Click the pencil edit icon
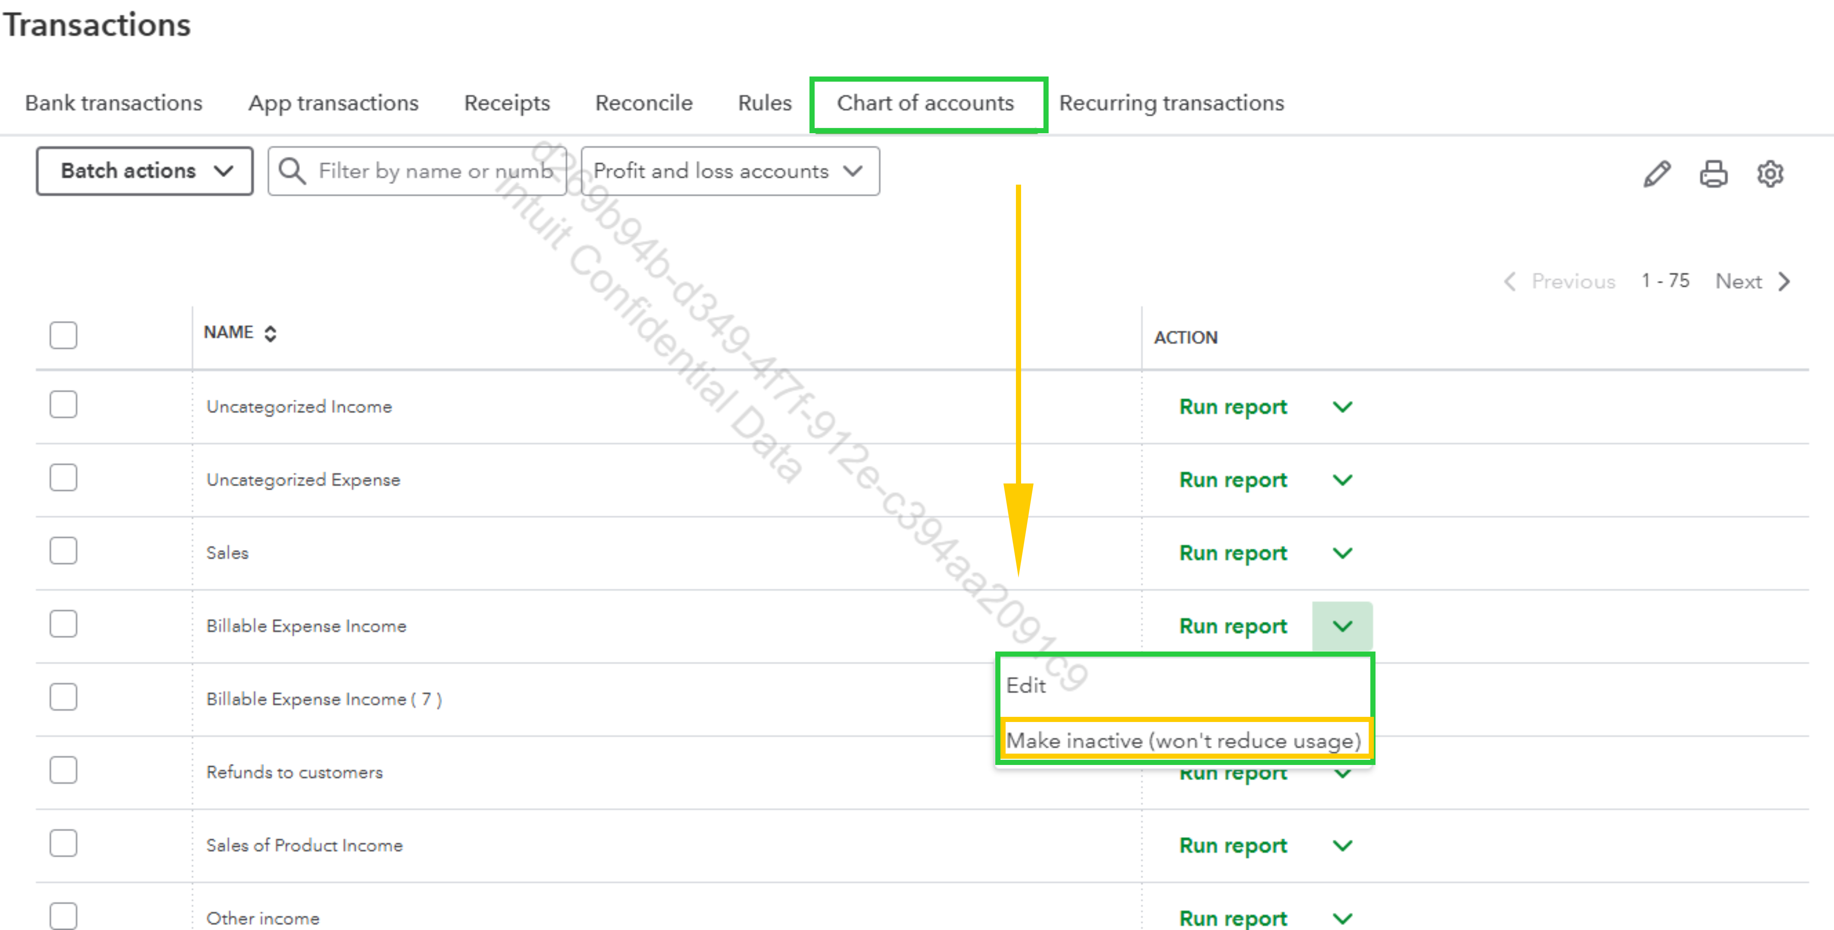 (1657, 174)
